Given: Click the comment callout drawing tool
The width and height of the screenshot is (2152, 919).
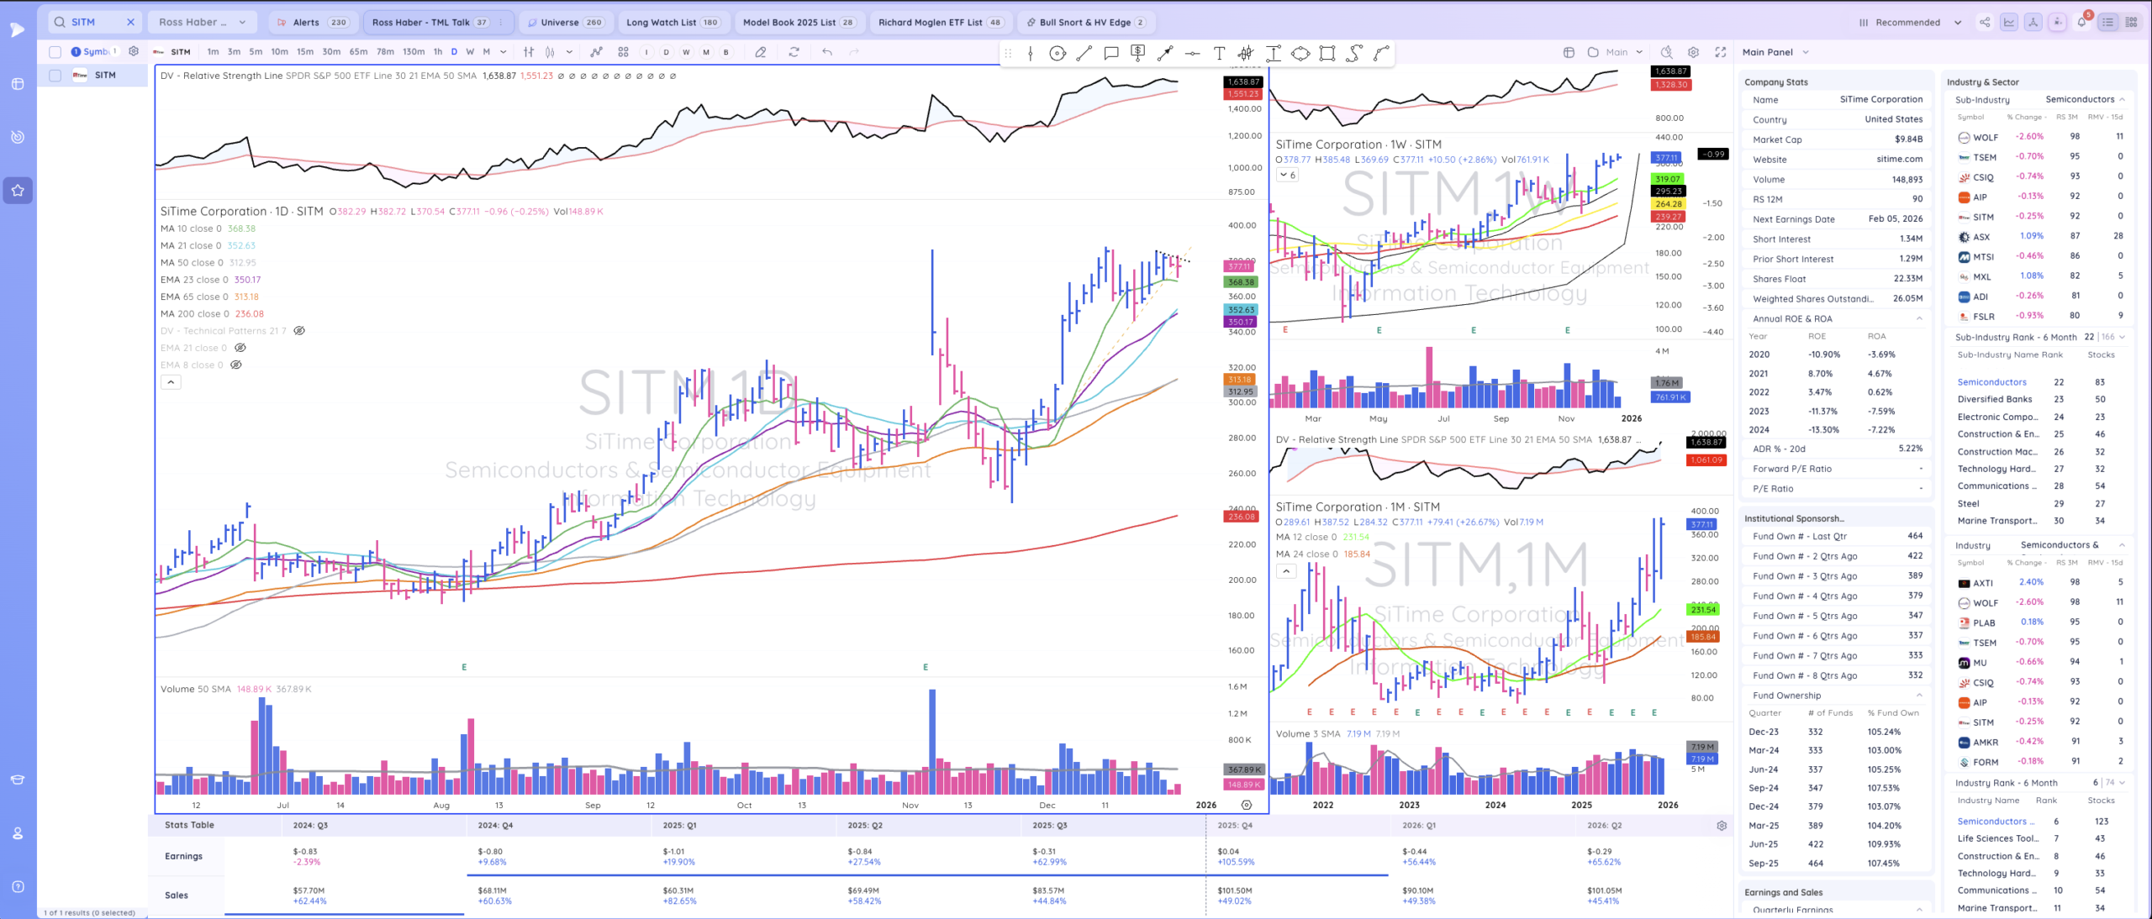Looking at the screenshot, I should tap(1111, 53).
